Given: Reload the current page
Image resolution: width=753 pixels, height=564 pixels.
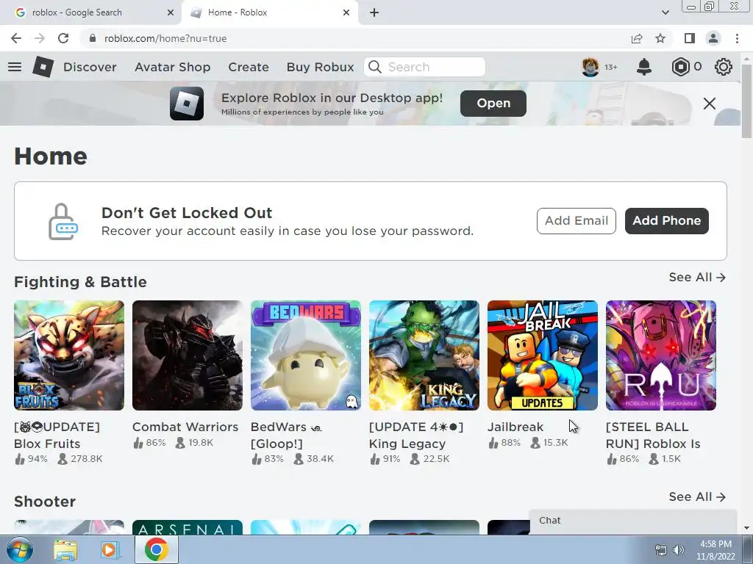Looking at the screenshot, I should pyautogui.click(x=63, y=38).
